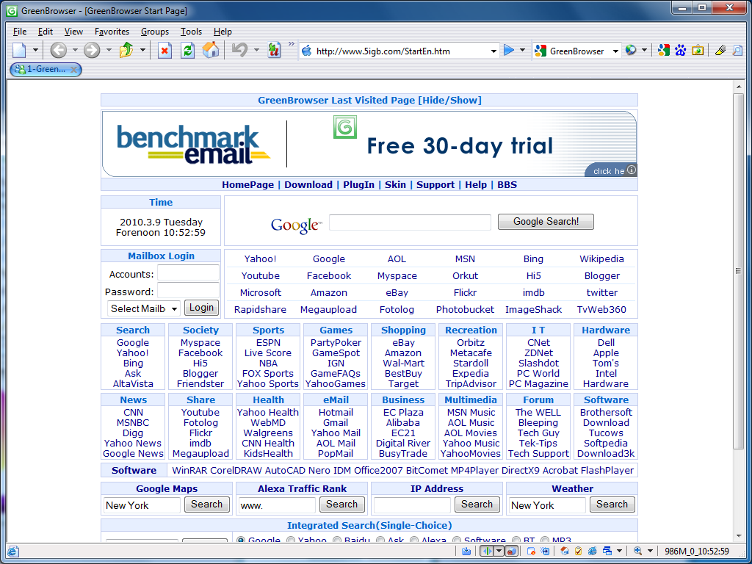
Task: Click the clipboard icon in the status bar
Action: [578, 551]
